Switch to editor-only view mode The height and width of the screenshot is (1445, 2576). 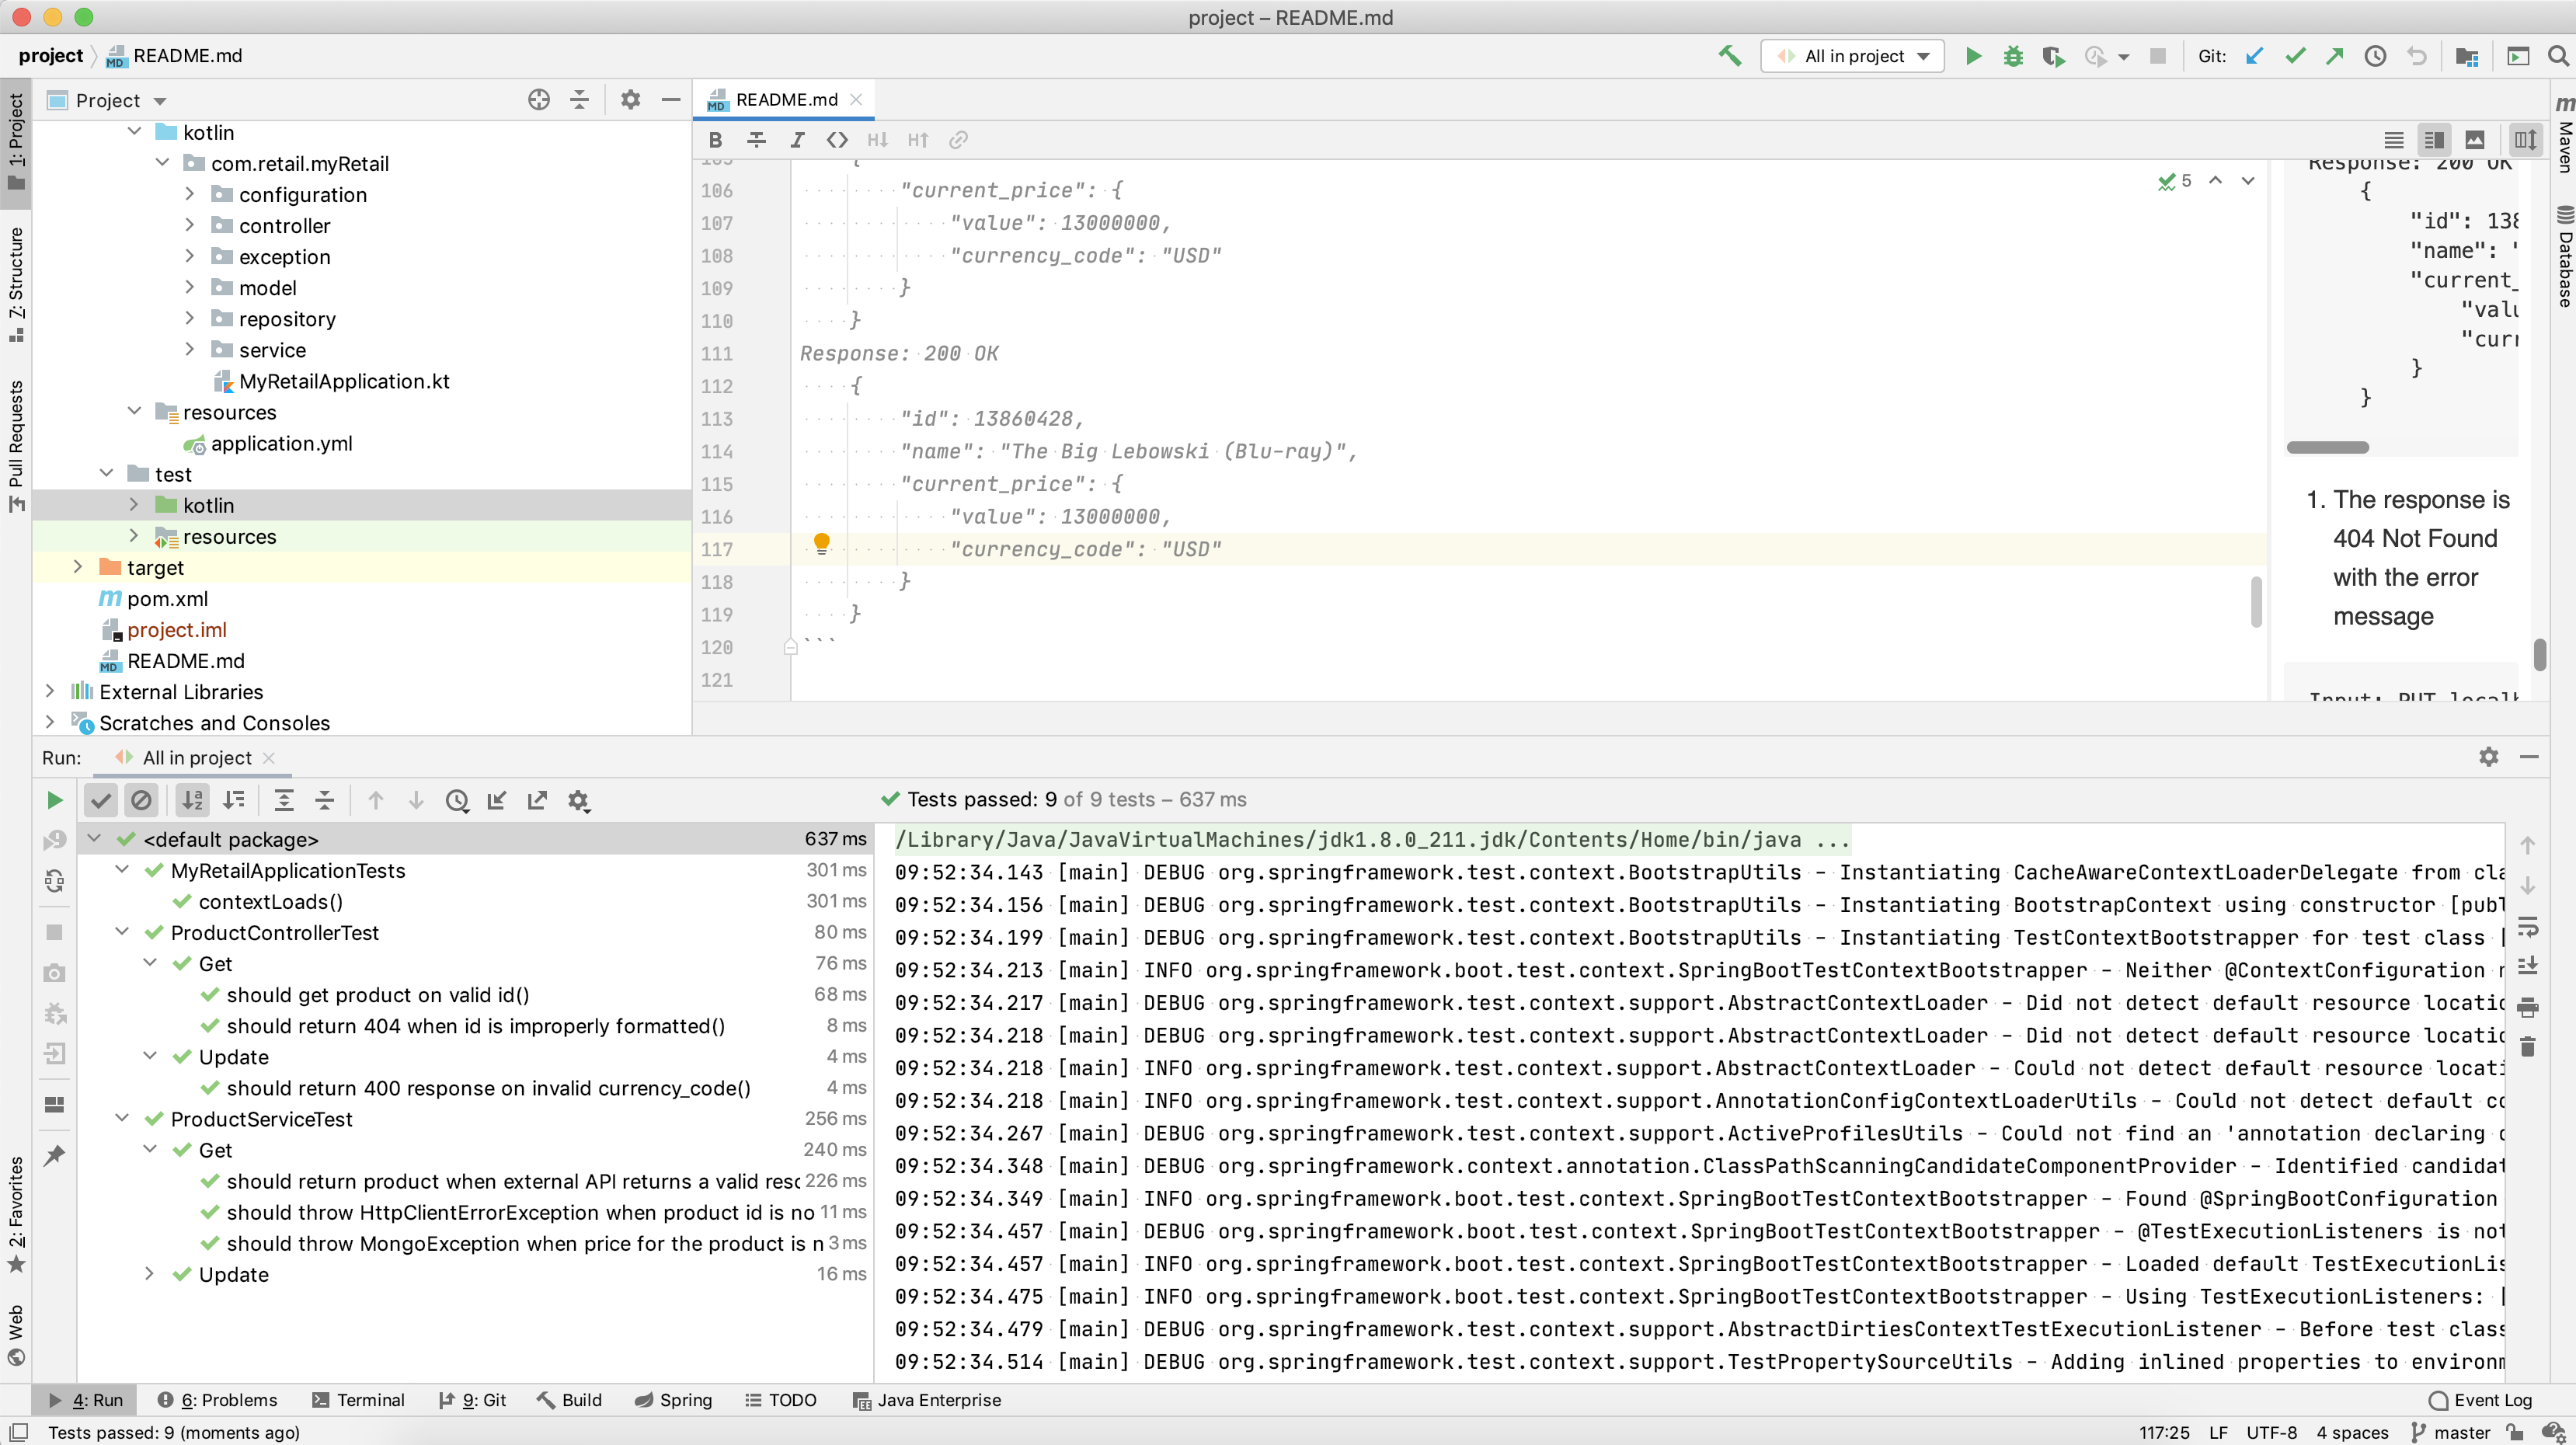click(x=2394, y=140)
